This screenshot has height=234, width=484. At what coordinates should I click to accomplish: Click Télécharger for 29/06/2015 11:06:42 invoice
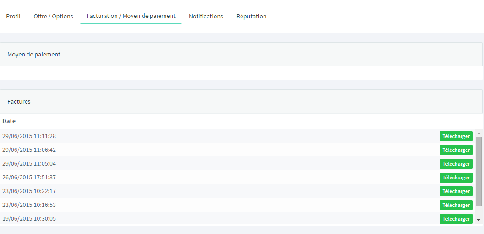[x=456, y=150]
